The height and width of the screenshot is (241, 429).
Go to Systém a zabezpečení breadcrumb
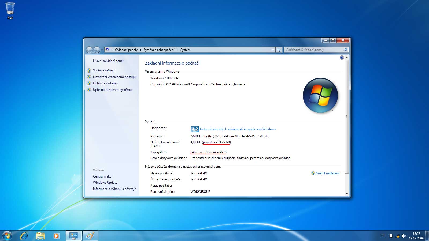(159, 50)
